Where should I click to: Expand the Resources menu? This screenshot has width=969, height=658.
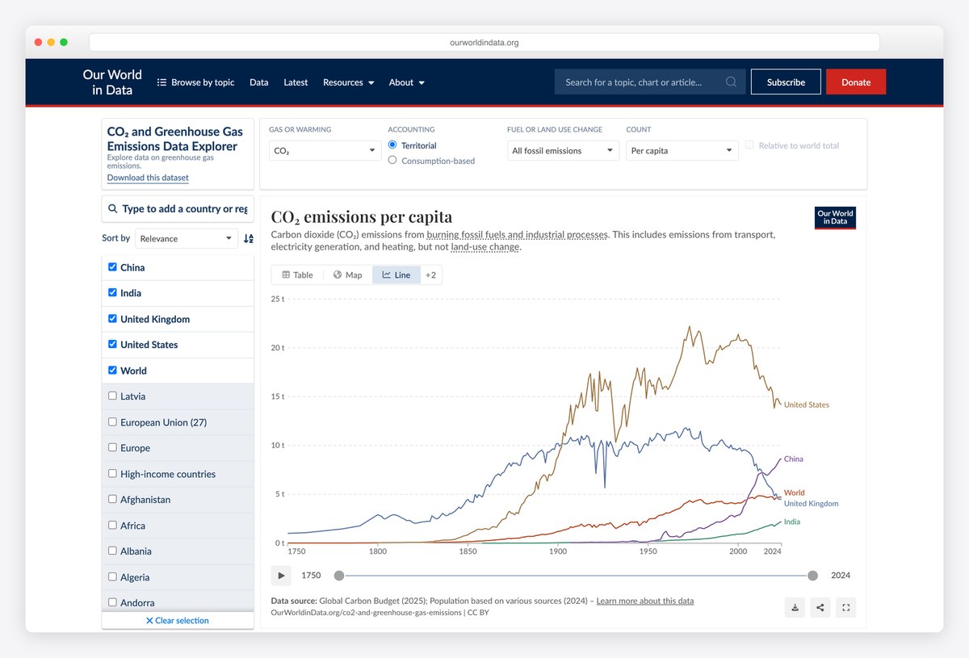pos(348,82)
